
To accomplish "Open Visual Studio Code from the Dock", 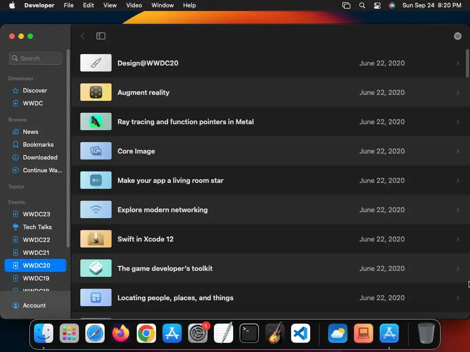I will pos(300,333).
